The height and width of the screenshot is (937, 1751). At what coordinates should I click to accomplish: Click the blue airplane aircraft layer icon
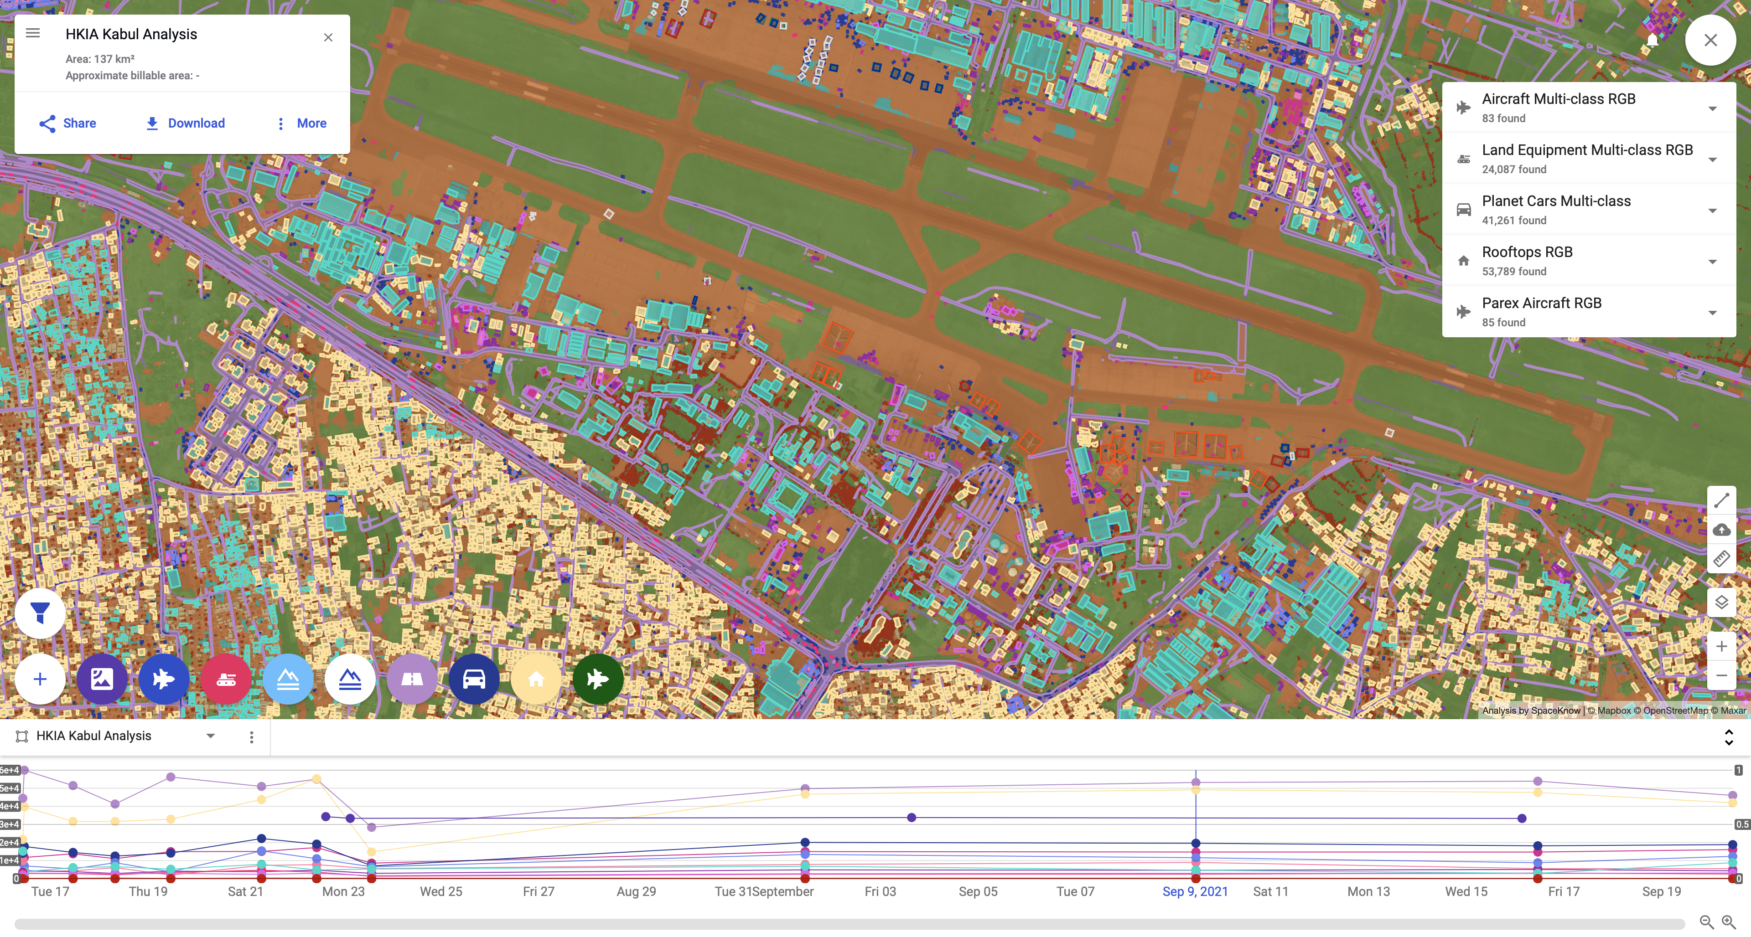tap(164, 679)
